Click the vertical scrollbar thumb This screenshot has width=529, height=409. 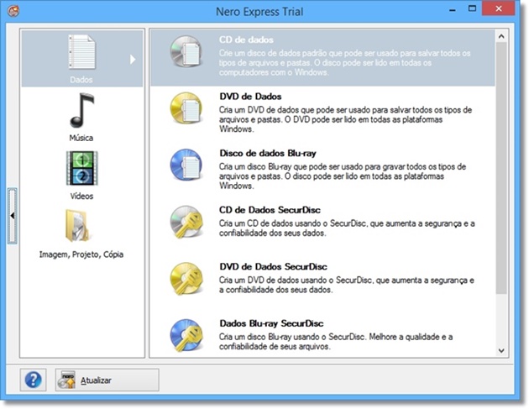pyautogui.click(x=501, y=168)
